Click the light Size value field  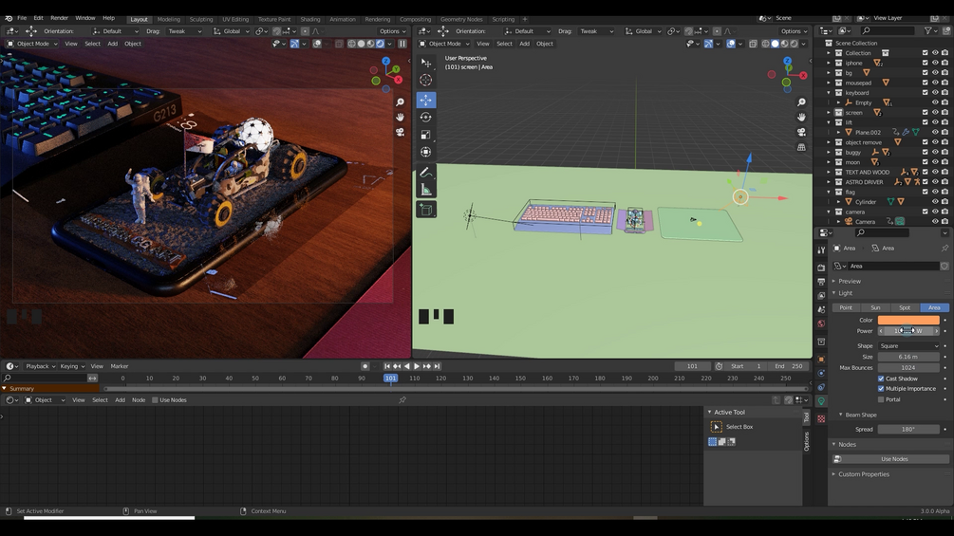908,357
